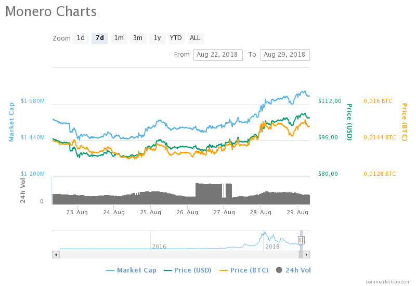Click the $1 440M axis value
The width and height of the screenshot is (416, 286).
(x=33, y=137)
